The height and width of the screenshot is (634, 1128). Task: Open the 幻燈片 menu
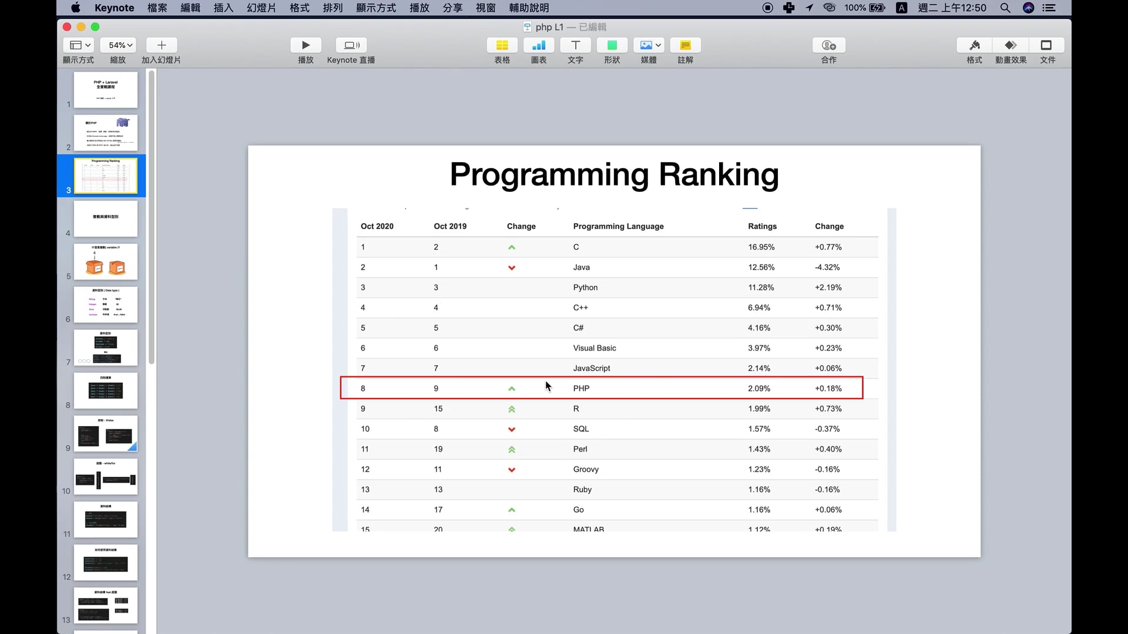point(261,8)
